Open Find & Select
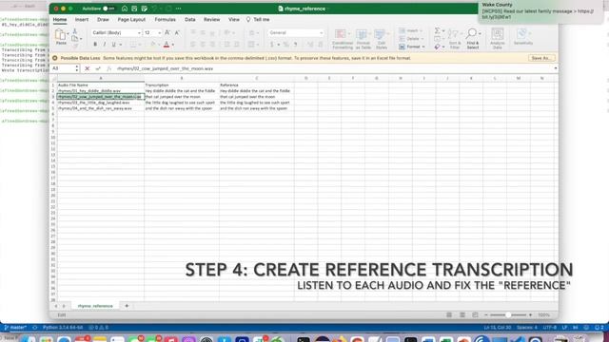The height and width of the screenshot is (342, 609). pyautogui.click(x=473, y=39)
